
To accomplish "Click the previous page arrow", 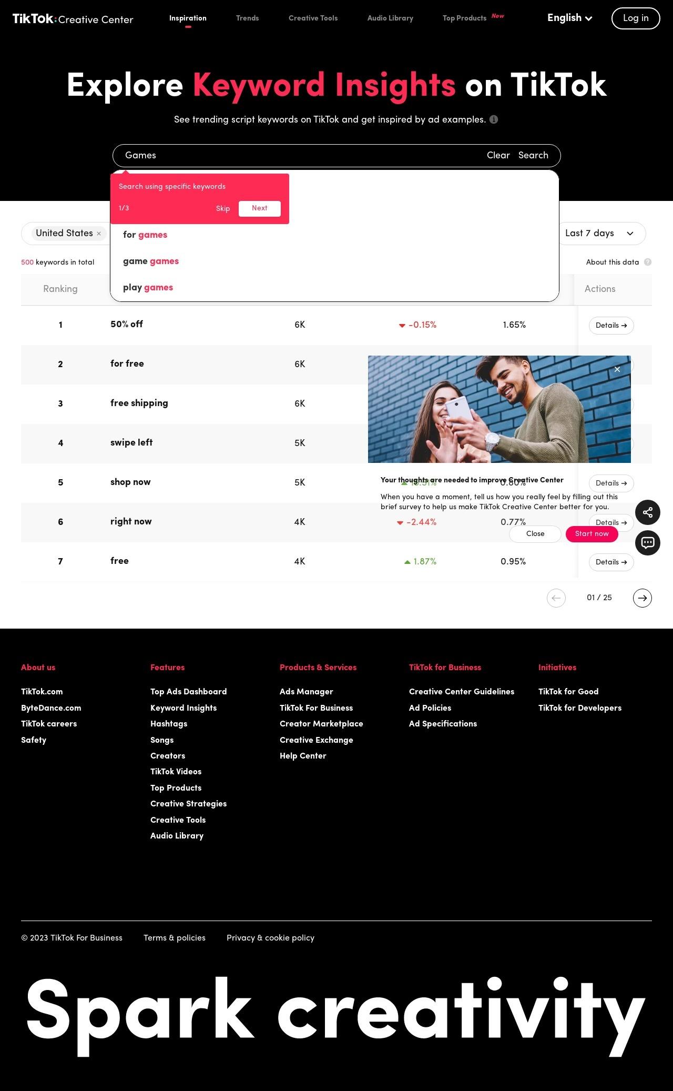I will (556, 598).
